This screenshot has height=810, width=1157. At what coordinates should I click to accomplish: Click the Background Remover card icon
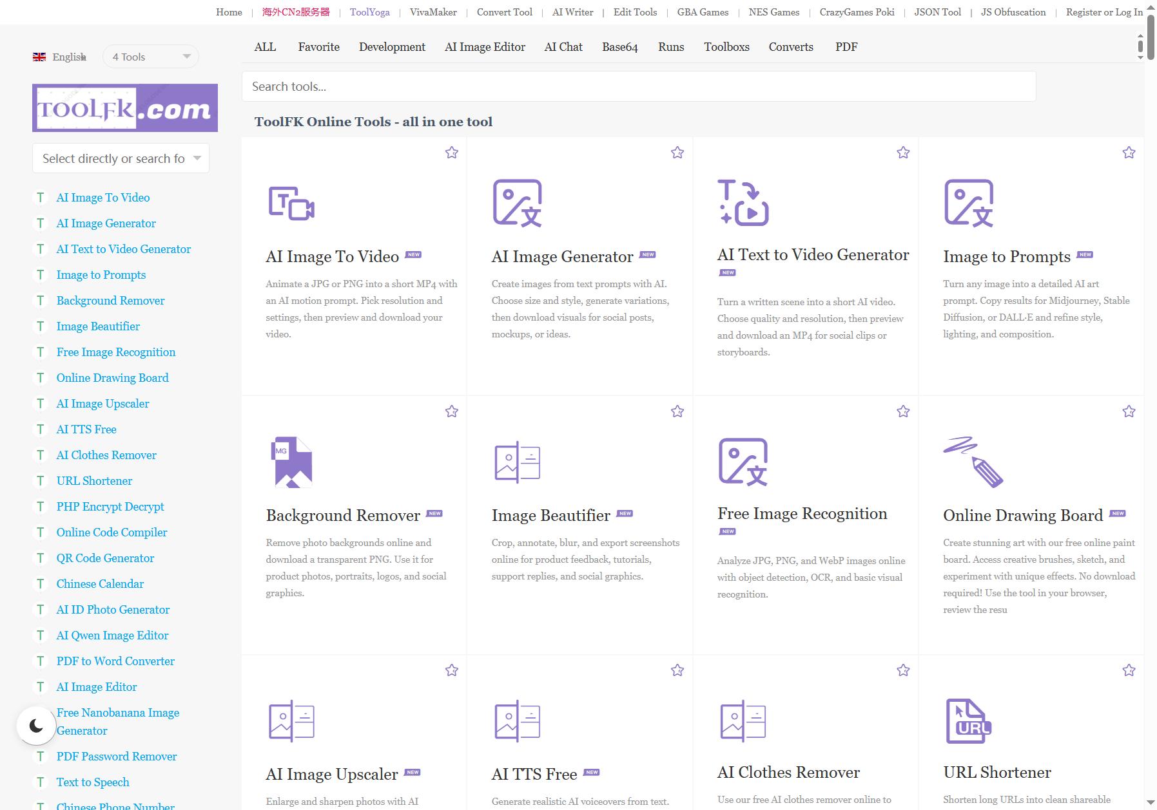292,462
